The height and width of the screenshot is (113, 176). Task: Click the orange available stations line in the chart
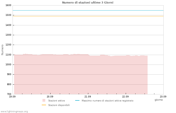click(x=88, y=16)
